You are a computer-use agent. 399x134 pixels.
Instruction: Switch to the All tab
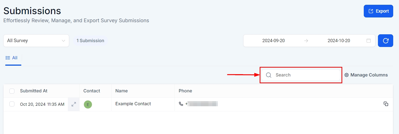pyautogui.click(x=12, y=58)
